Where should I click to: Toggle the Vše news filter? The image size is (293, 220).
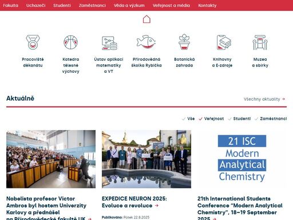(188, 119)
